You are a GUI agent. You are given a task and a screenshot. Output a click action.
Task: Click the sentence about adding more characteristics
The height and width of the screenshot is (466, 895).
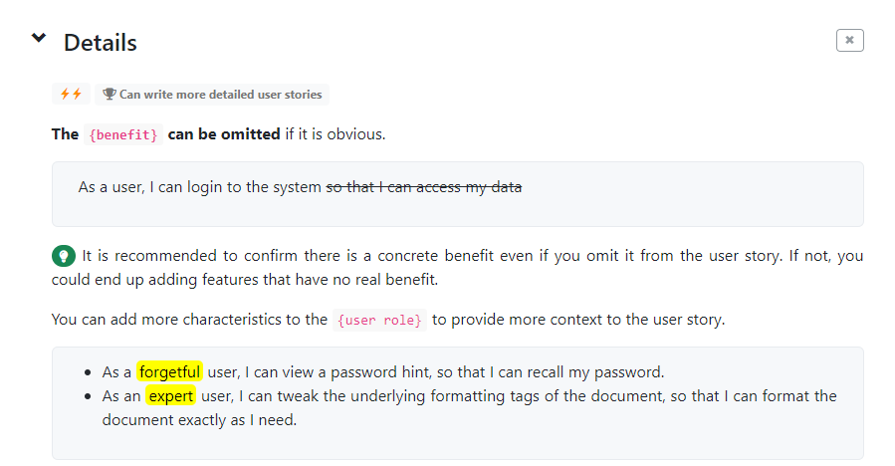(x=388, y=320)
